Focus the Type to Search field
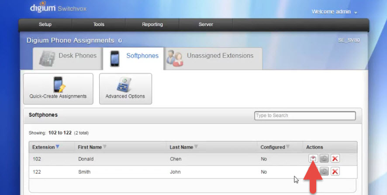 point(305,116)
